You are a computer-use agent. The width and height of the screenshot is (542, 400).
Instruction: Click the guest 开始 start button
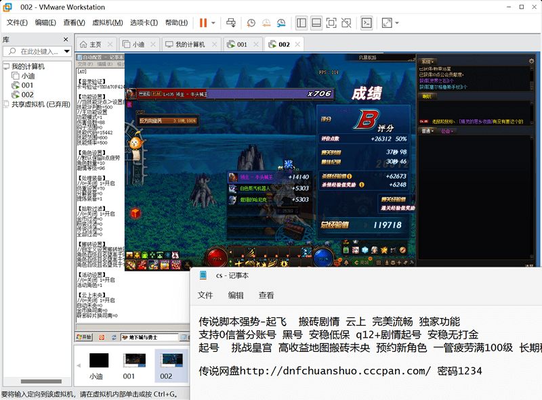84,337
